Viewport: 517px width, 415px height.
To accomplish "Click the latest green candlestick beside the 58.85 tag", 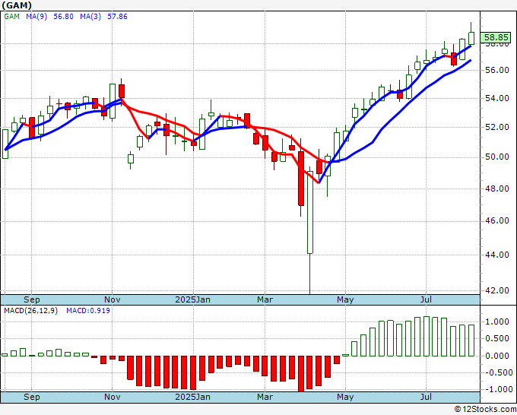I will tap(471, 38).
